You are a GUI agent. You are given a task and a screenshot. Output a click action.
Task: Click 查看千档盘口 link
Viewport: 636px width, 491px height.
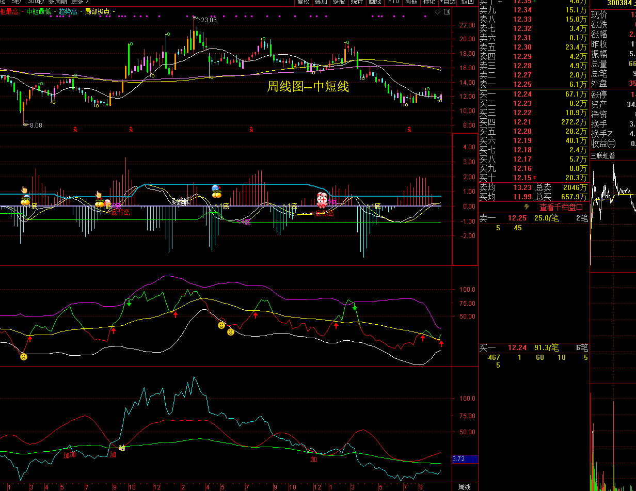[x=561, y=207]
